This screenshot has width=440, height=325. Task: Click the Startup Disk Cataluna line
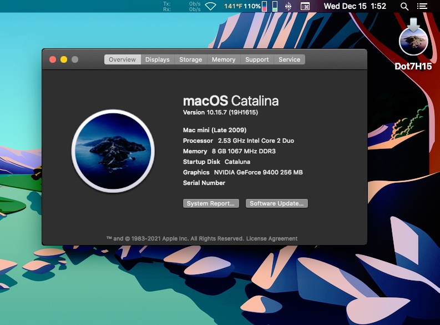[x=216, y=162]
